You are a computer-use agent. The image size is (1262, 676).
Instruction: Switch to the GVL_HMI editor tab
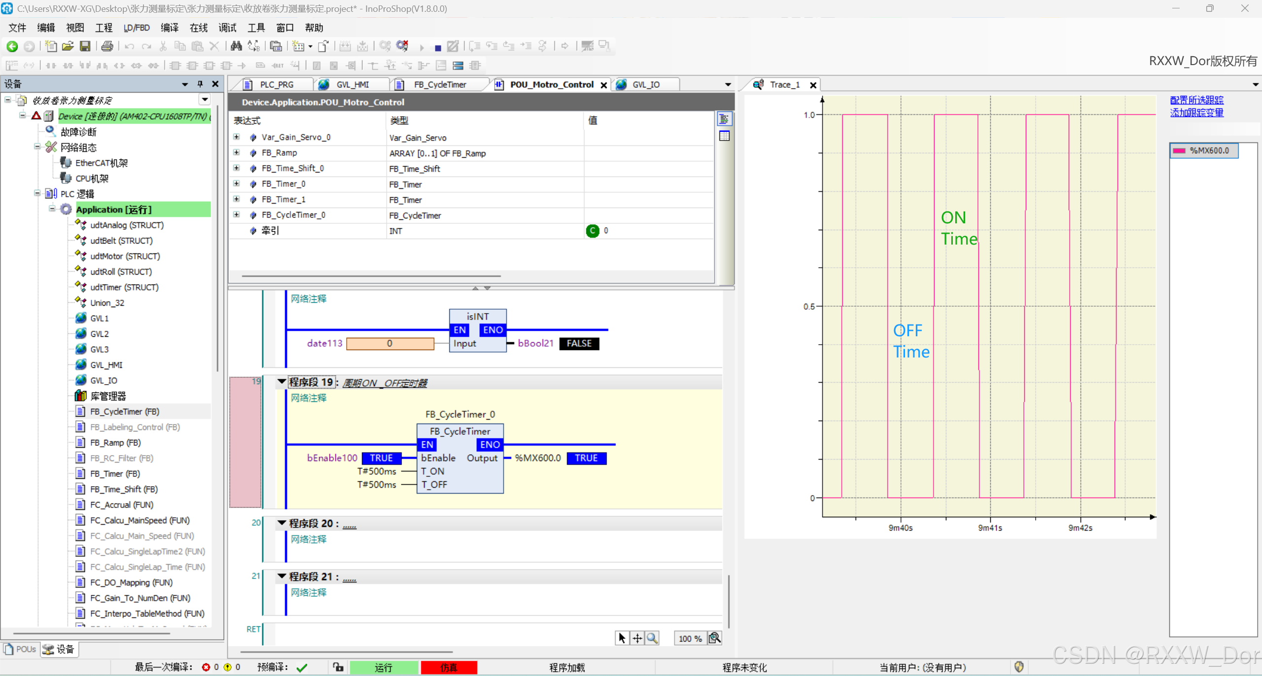352,85
